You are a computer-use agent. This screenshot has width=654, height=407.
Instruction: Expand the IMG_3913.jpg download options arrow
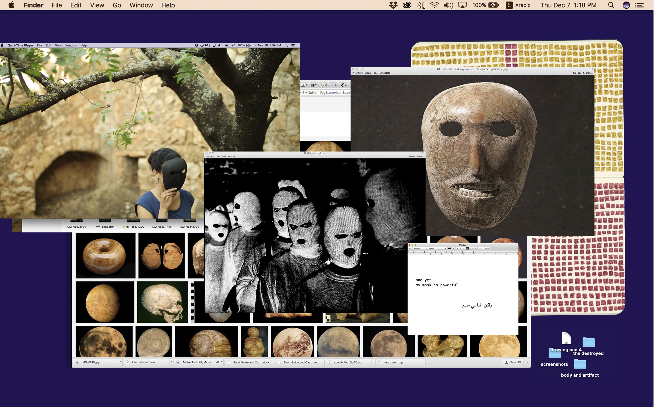point(121,362)
